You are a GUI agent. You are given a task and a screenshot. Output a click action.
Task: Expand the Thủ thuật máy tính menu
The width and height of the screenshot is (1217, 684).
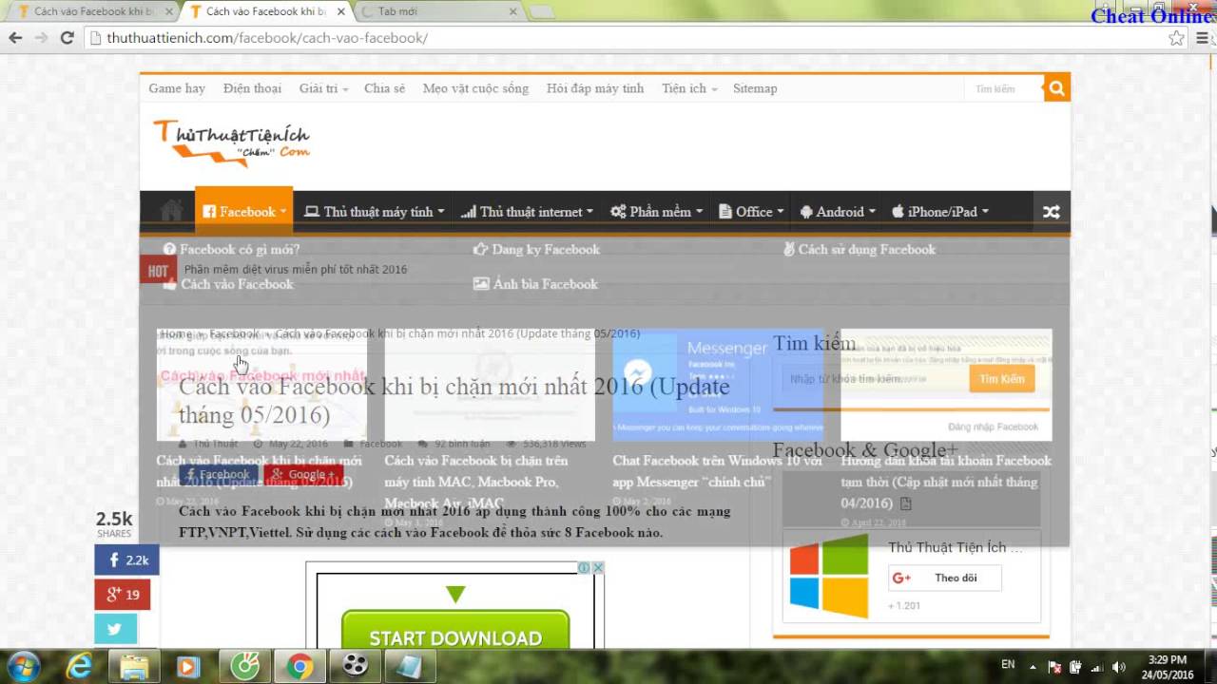tap(374, 211)
